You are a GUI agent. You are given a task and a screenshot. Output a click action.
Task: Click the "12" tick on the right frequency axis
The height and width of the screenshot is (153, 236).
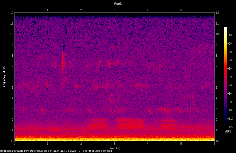click(217, 13)
